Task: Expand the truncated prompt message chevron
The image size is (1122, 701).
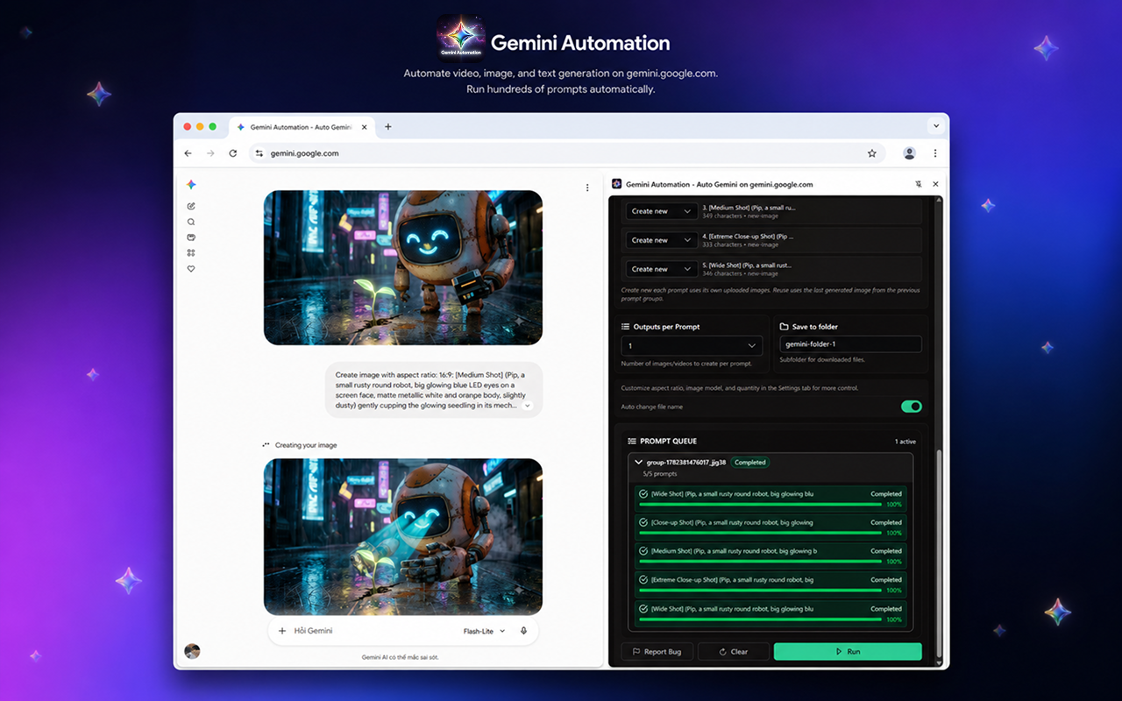Action: [x=528, y=406]
